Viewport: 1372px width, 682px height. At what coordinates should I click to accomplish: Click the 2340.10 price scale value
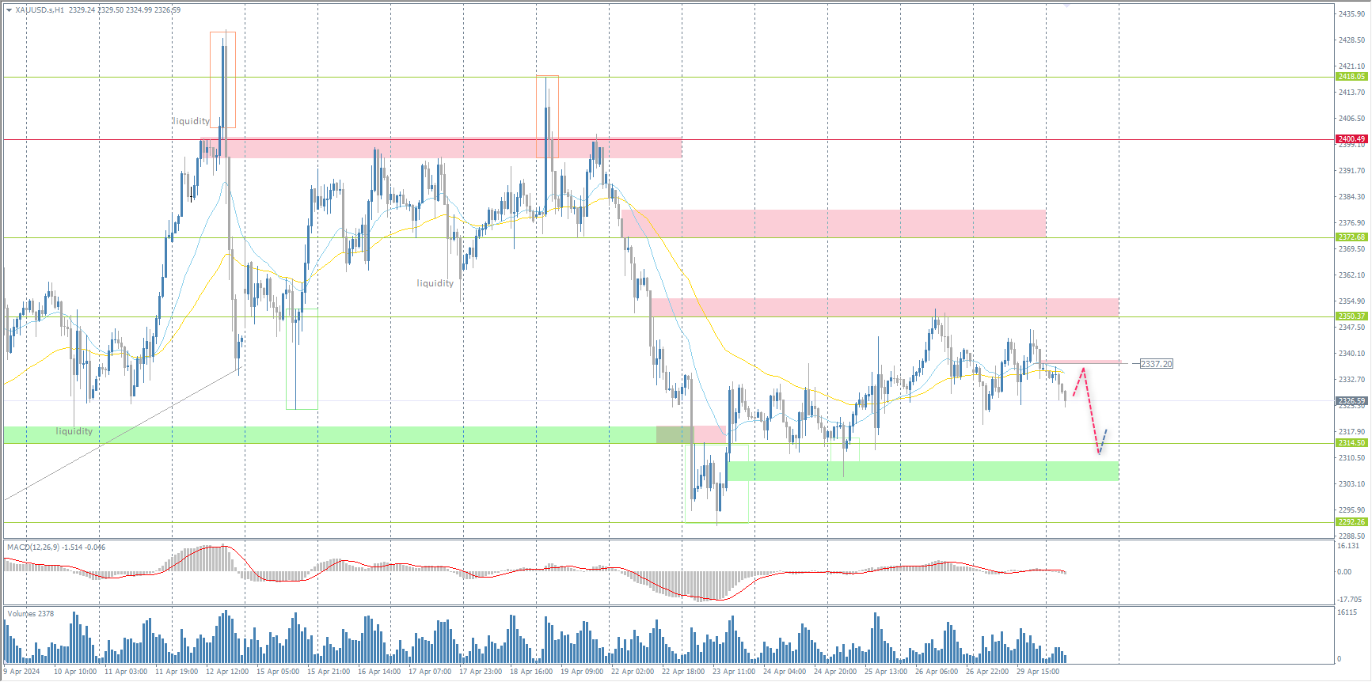click(1351, 354)
